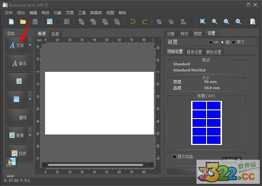The width and height of the screenshot is (262, 186).
Task: Select the 英寸 unit radio button
Action: 234,42
